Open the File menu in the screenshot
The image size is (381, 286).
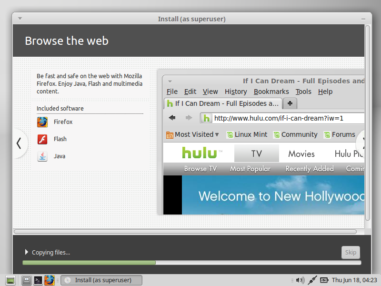pyautogui.click(x=172, y=92)
